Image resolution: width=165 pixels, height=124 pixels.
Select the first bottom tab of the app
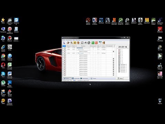pyautogui.click(x=67, y=78)
